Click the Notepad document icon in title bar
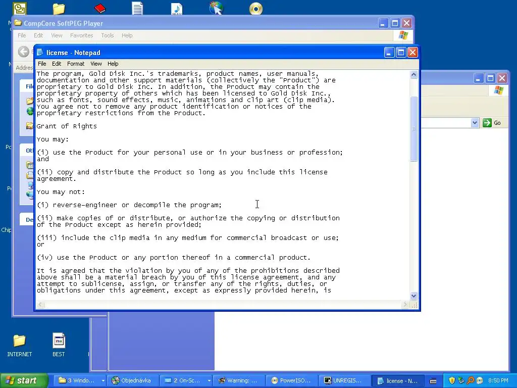 point(40,53)
